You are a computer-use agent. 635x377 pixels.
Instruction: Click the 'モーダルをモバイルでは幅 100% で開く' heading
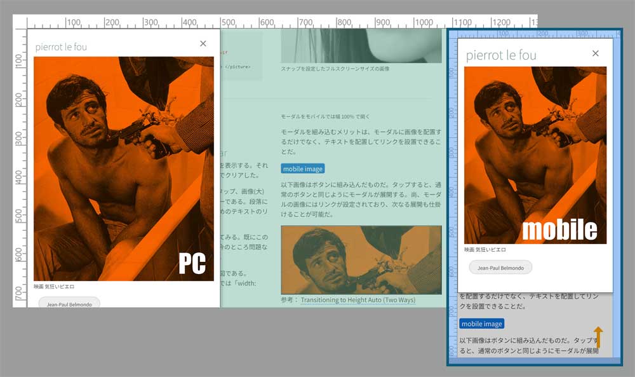325,117
